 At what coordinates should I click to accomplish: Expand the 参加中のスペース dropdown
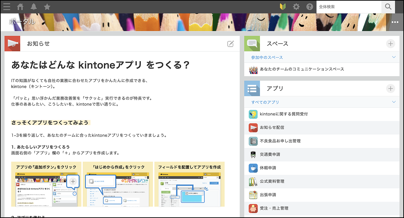click(x=394, y=57)
